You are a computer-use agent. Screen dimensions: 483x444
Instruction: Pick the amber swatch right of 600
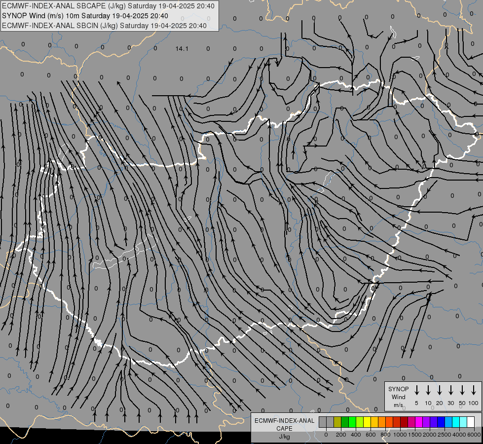point(374,422)
